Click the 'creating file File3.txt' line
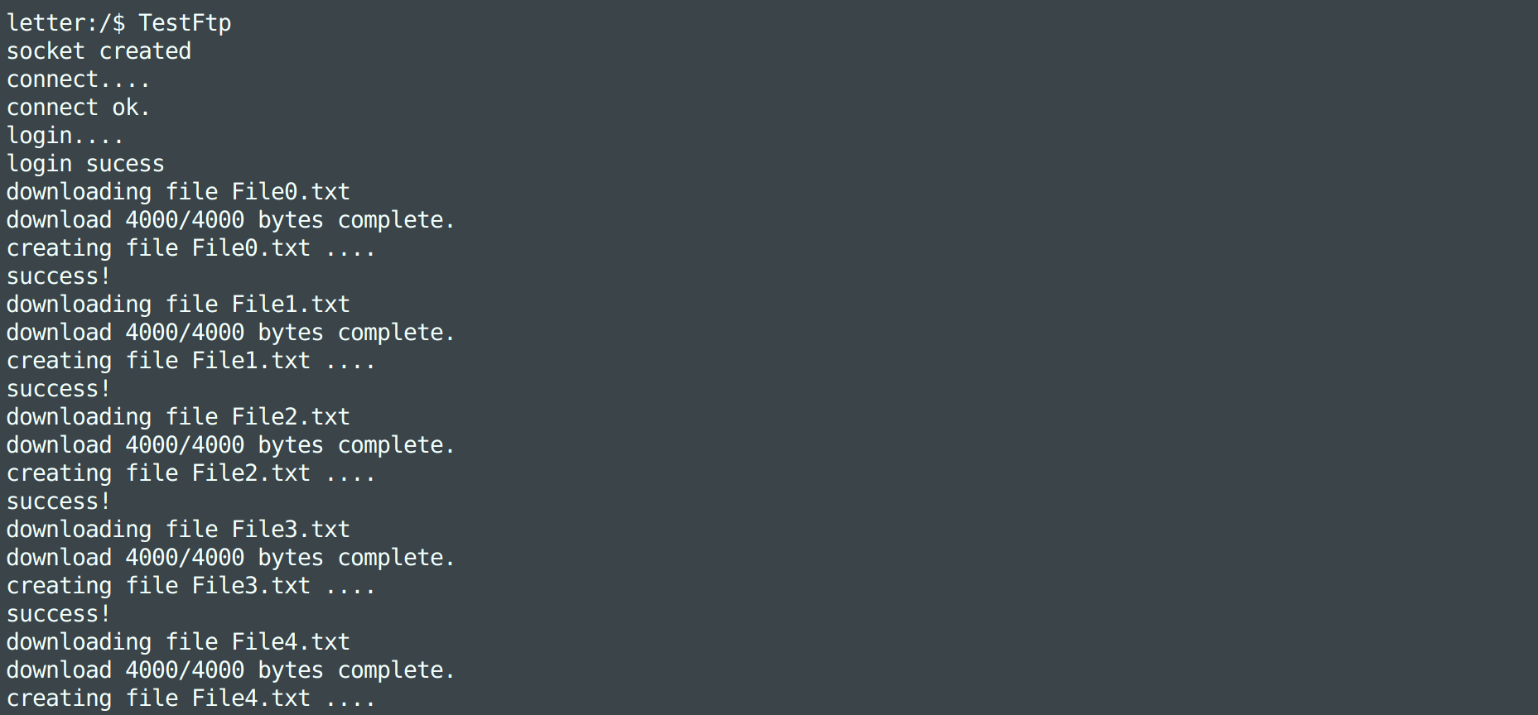 (190, 586)
